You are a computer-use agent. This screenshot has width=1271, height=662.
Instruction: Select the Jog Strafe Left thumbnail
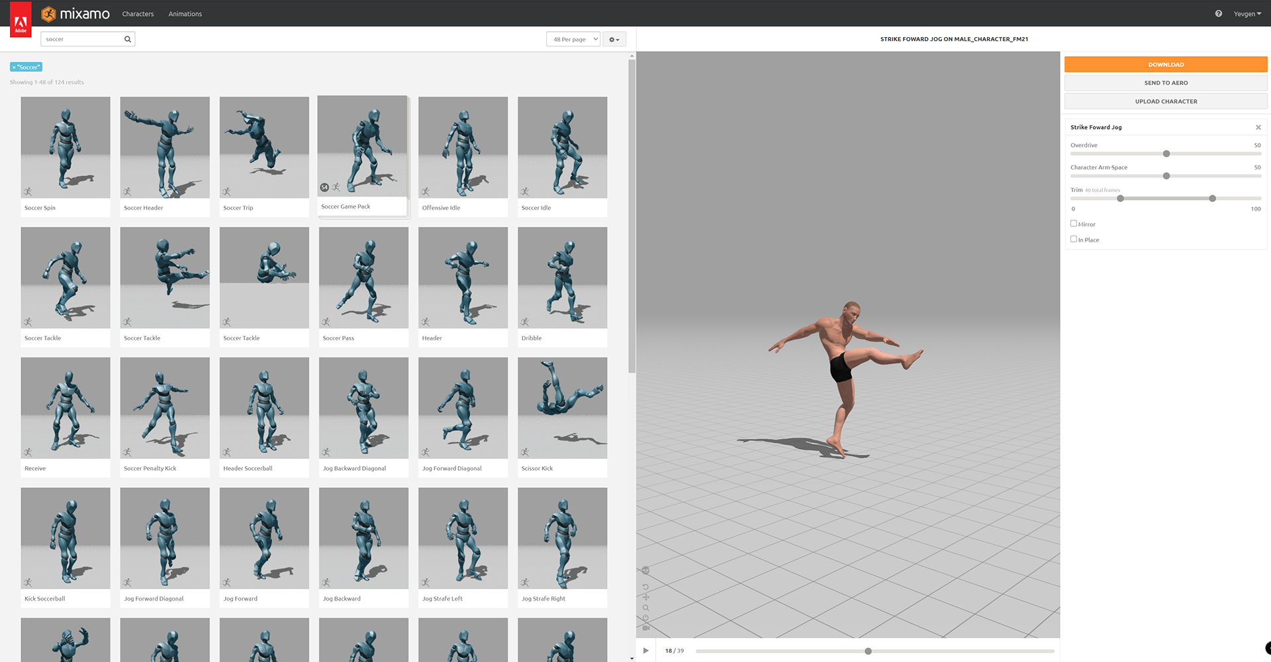pos(463,538)
